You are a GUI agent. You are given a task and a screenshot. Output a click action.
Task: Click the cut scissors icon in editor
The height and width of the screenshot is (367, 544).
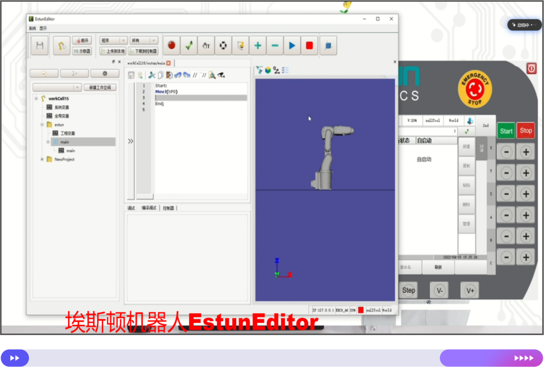pyautogui.click(x=152, y=75)
